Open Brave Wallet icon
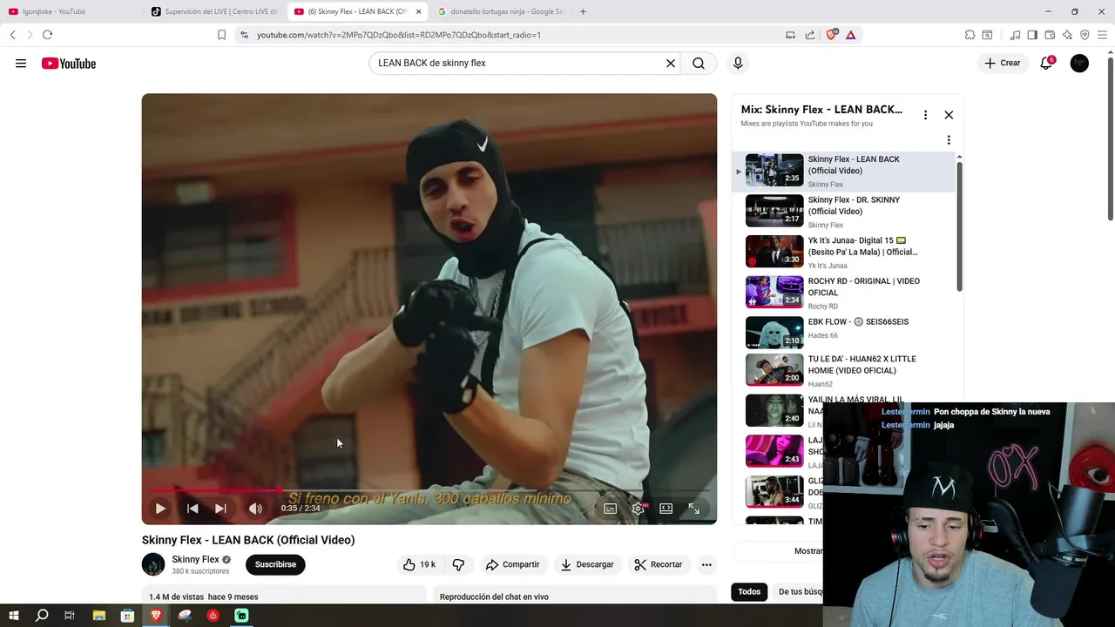This screenshot has height=627, width=1115. tap(1050, 35)
